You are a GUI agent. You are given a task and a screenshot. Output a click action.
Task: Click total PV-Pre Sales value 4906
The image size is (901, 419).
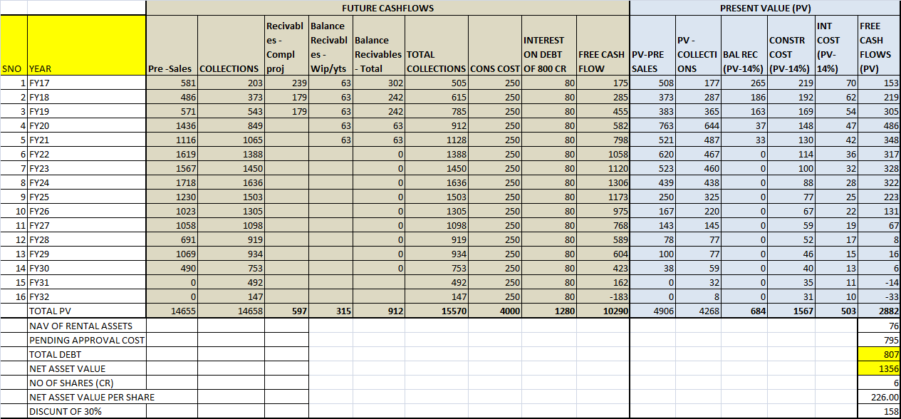tap(652, 311)
